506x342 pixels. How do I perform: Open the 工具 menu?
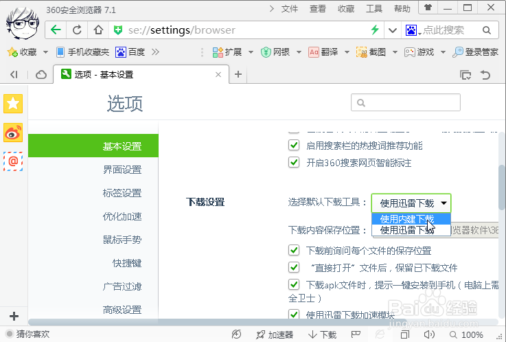tap(374, 9)
